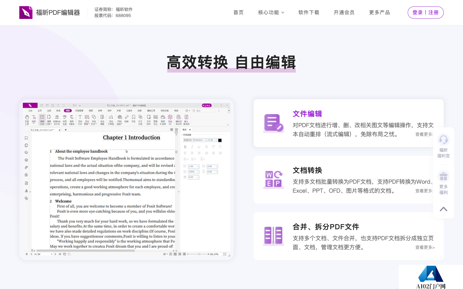Open the 更多产品 navigation item

coord(379,13)
